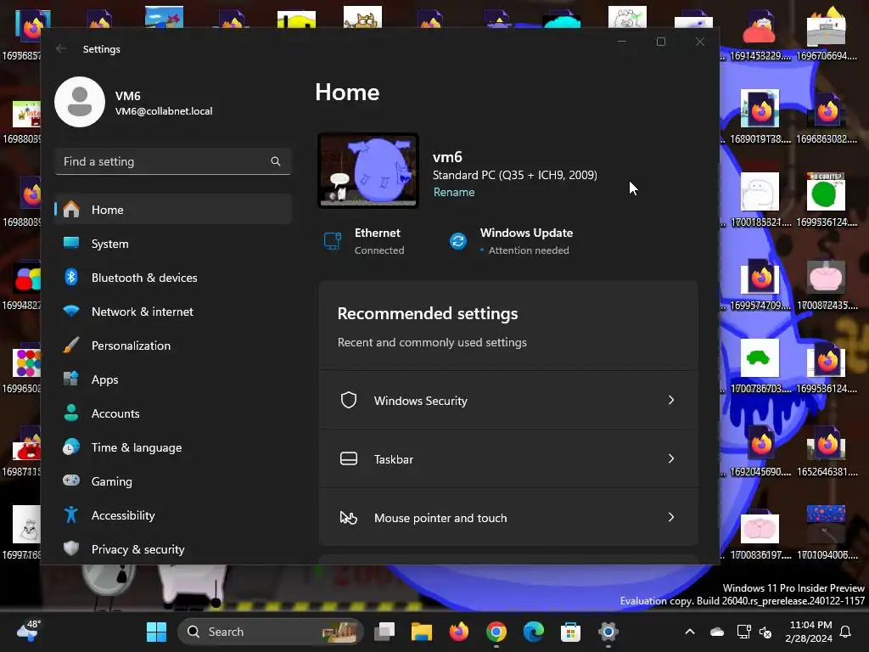The height and width of the screenshot is (652, 869).
Task: Select desktop file 1696706694
Action: tap(827, 34)
